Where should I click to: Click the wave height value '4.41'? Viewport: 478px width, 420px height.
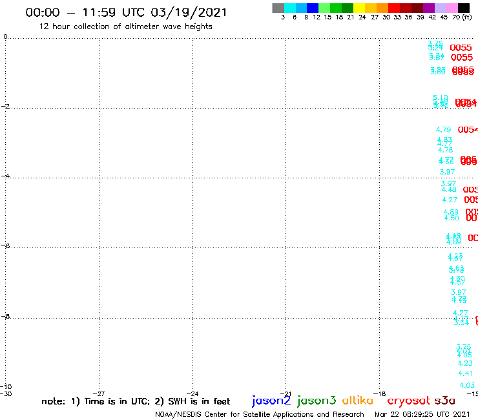click(x=466, y=373)
